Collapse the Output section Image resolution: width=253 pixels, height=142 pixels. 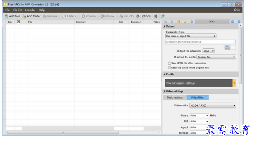point(164,27)
